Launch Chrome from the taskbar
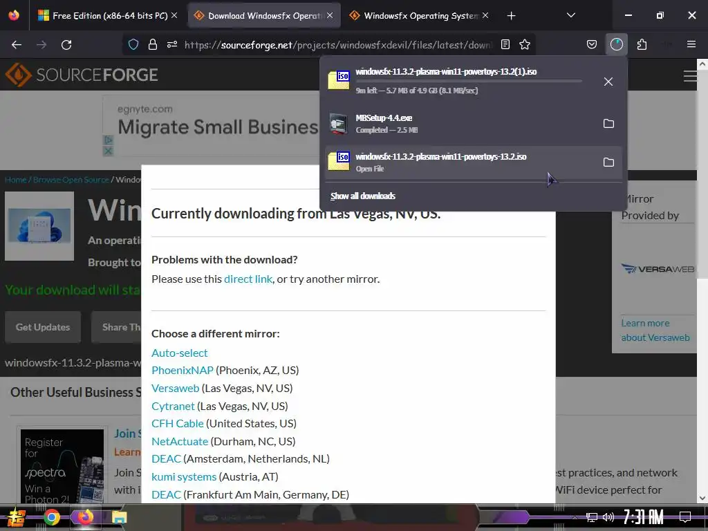The width and height of the screenshot is (708, 531). click(51, 517)
